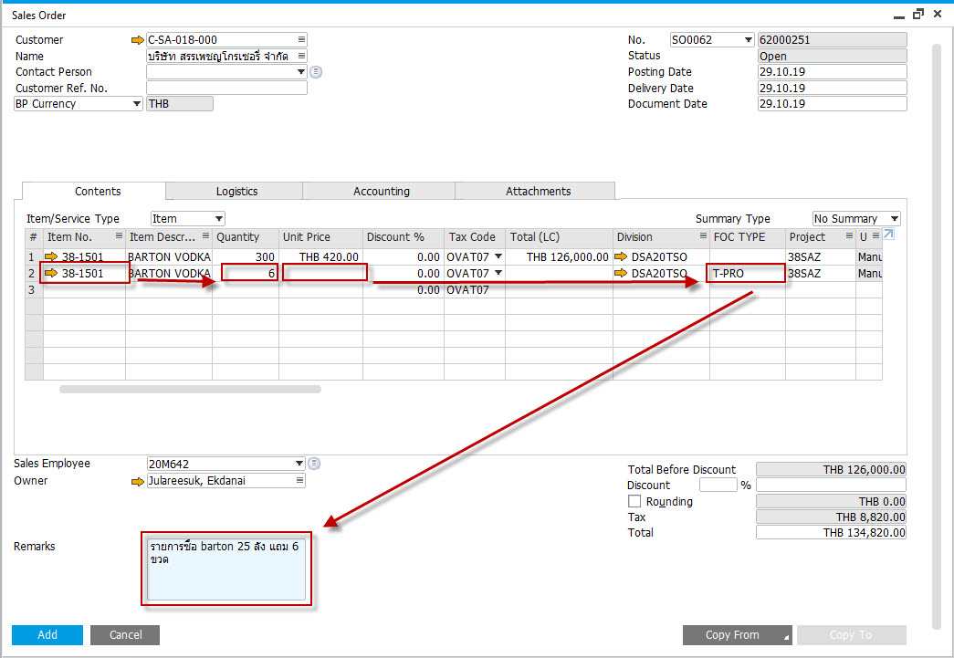
Task: Open item link arrow in row 1
Action: click(x=51, y=256)
